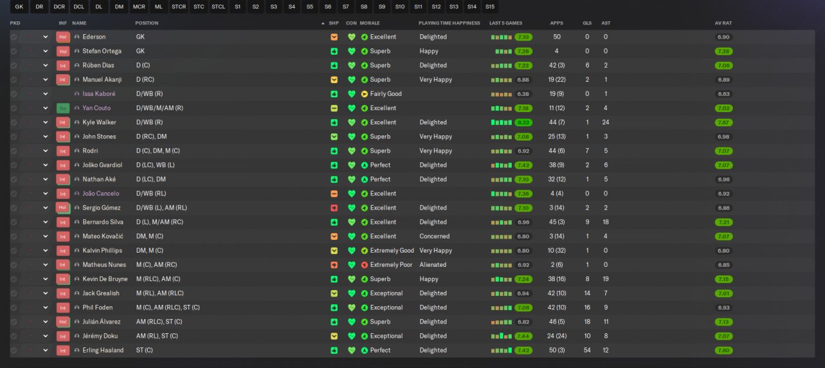The height and width of the screenshot is (368, 825).
Task: Click Jérémy Doku's last 5 games form bars
Action: coord(501,336)
